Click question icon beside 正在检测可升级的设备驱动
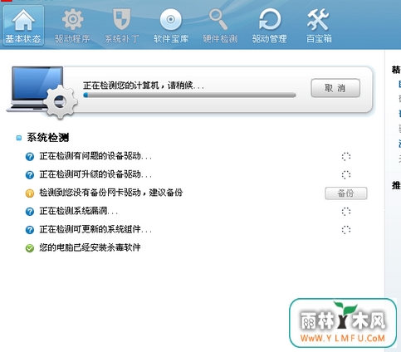Screen dimensions: 401x352 coord(30,175)
